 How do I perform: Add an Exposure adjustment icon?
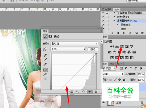click(x=127, y=46)
